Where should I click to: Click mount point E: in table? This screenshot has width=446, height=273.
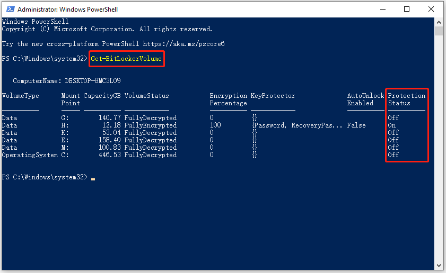tap(65, 140)
